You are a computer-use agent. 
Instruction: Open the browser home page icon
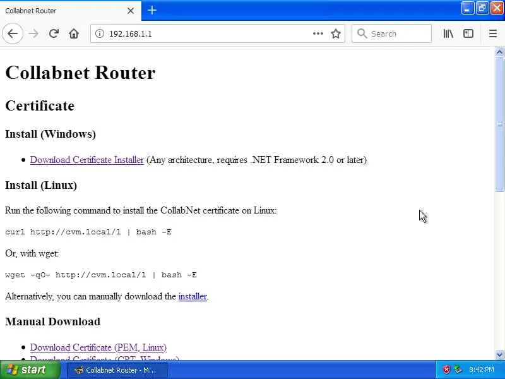[x=74, y=33]
